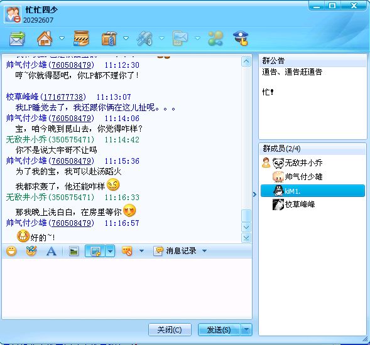The height and width of the screenshot is (345, 370).
Task: Expand the 消息记录 dropdown arrow
Action: tap(204, 251)
